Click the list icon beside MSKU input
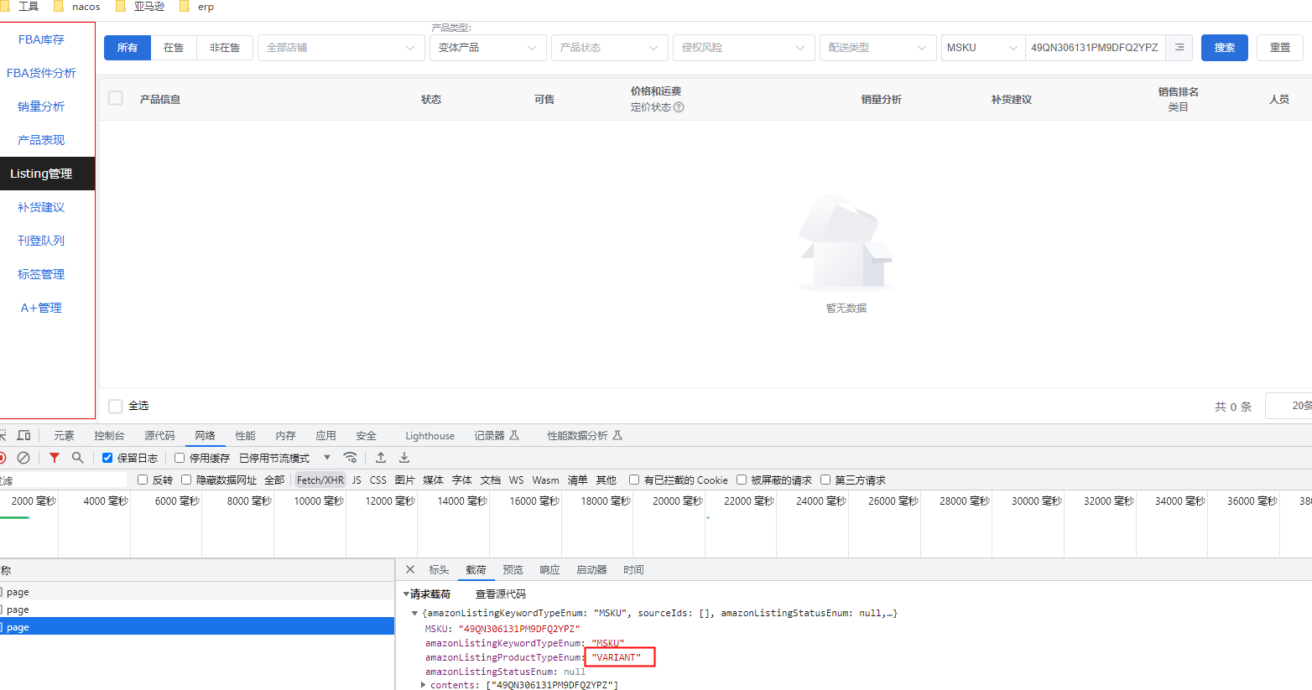This screenshot has height=690, width=1312. pos(1179,48)
